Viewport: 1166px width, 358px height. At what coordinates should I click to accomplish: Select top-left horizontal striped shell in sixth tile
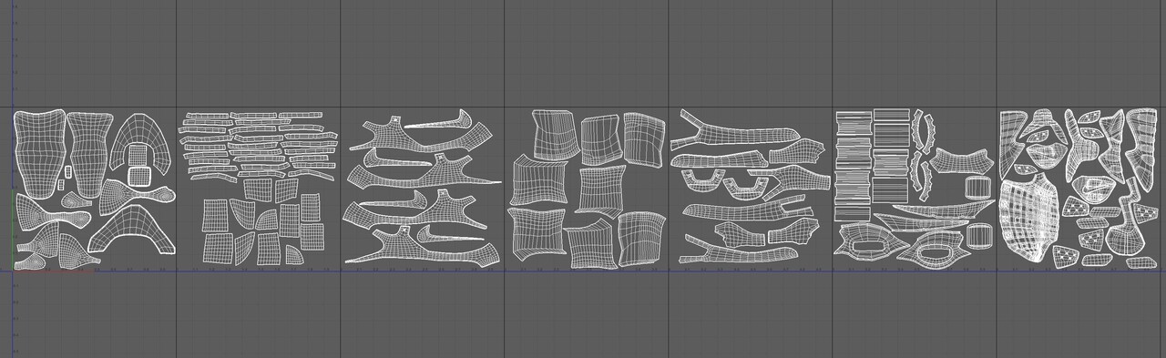[x=853, y=124]
